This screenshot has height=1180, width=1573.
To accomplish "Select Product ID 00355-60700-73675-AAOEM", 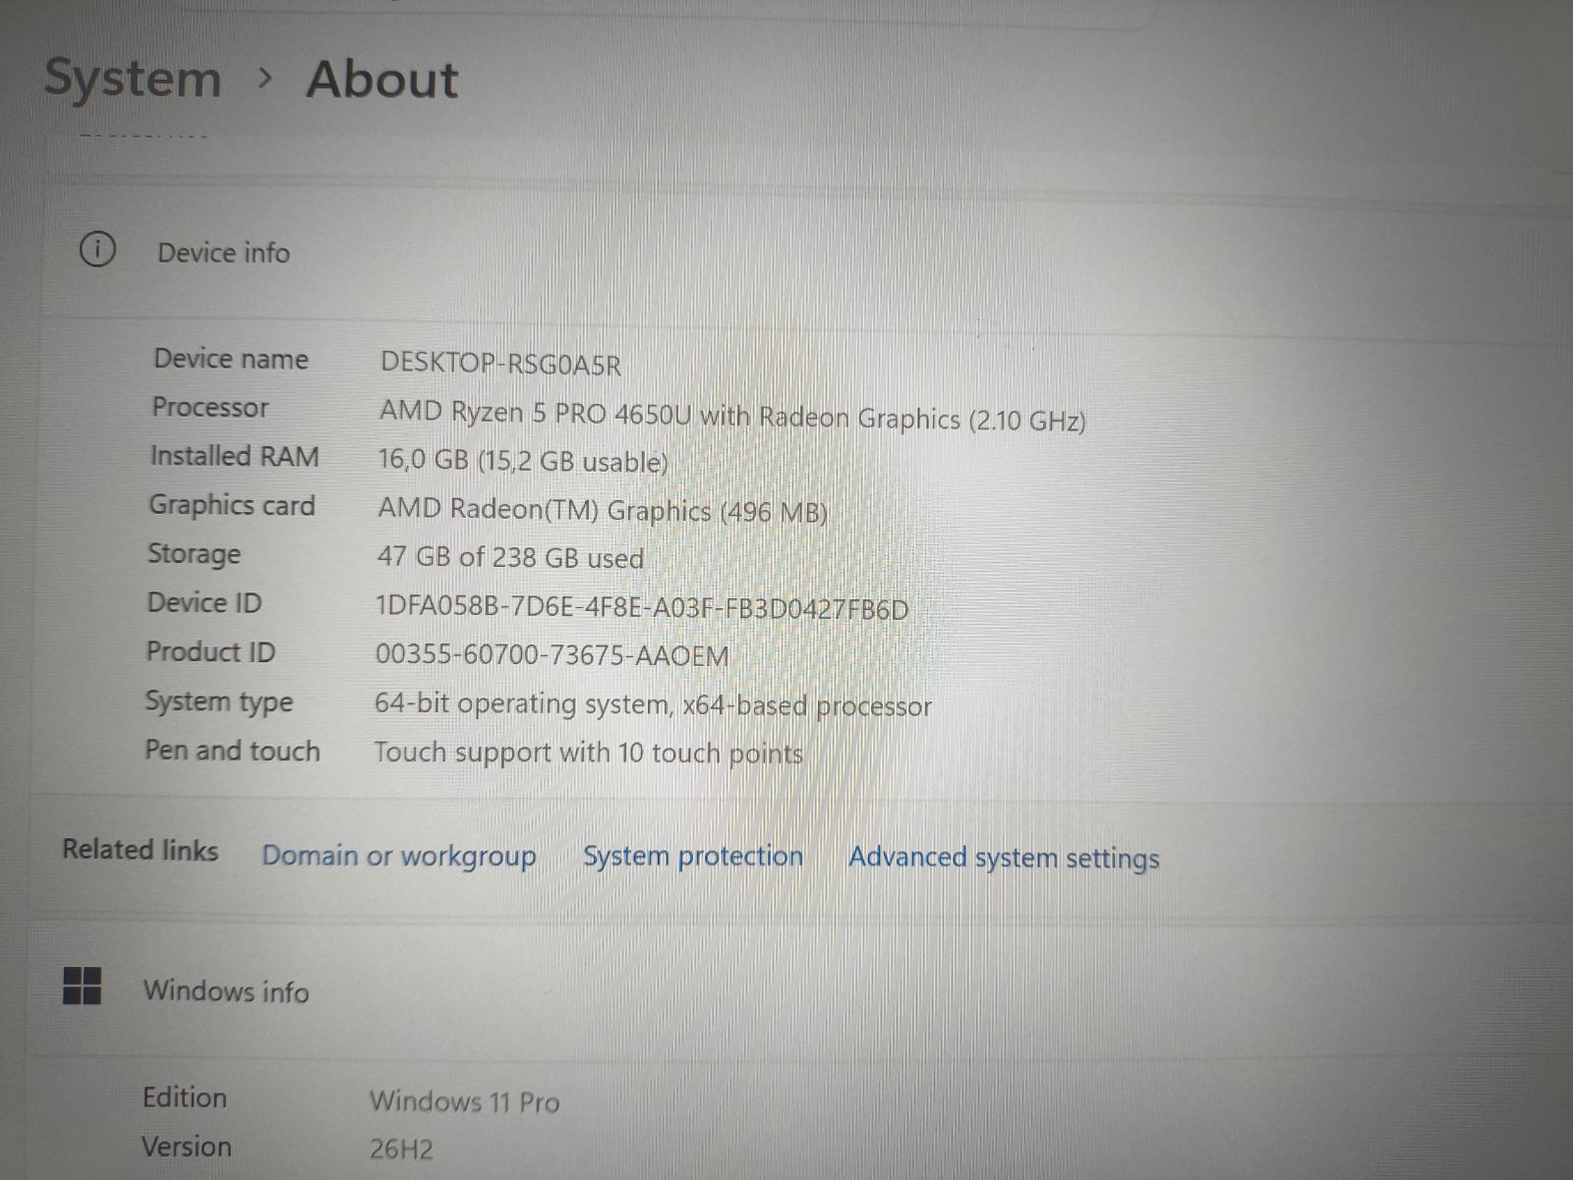I will 552,654.
